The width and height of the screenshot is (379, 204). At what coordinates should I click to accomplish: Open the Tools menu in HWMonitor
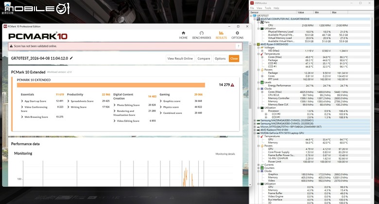point(268,8)
